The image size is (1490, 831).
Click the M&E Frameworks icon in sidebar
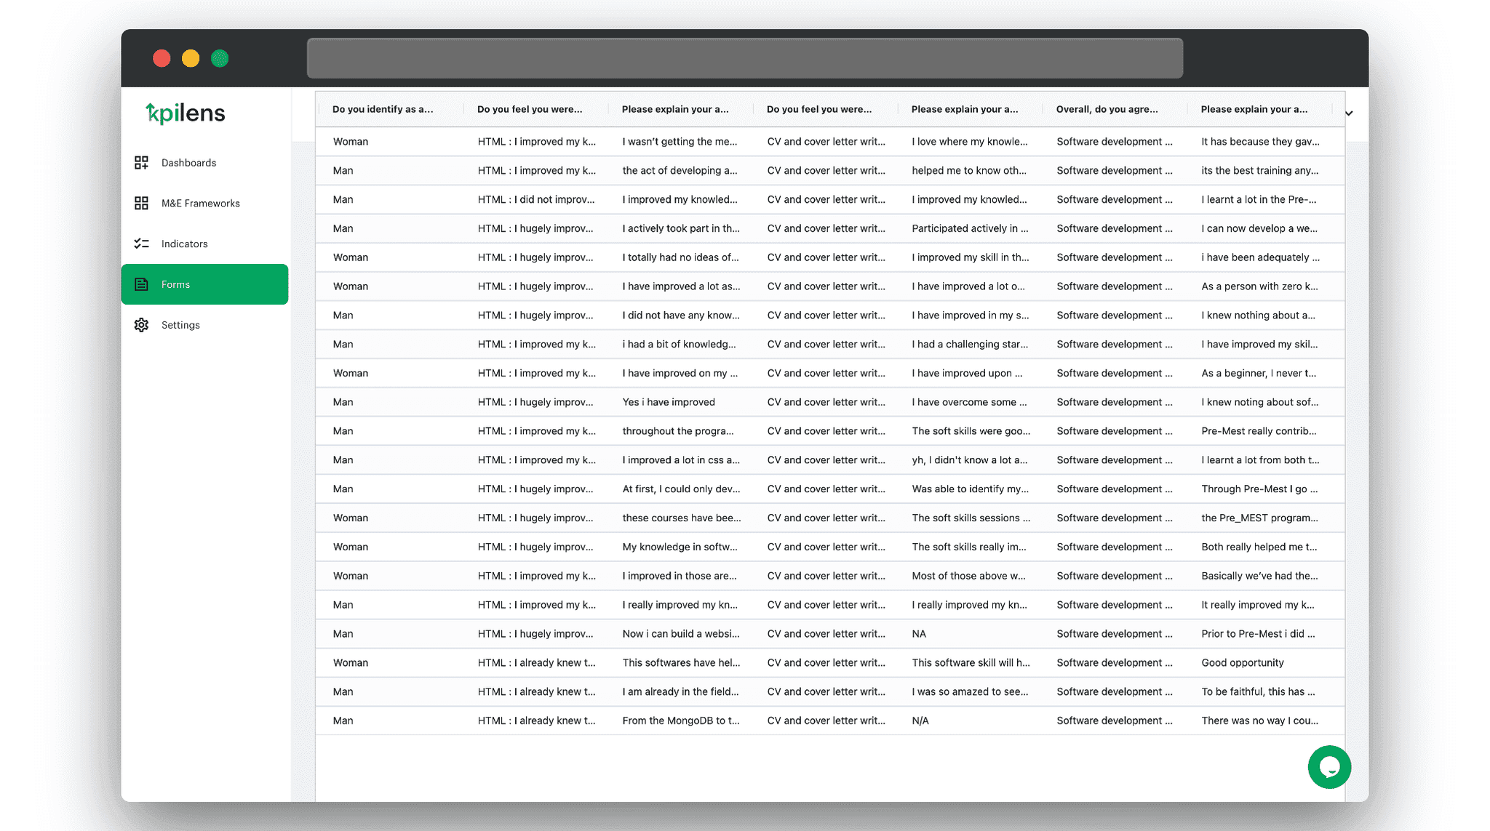point(141,202)
